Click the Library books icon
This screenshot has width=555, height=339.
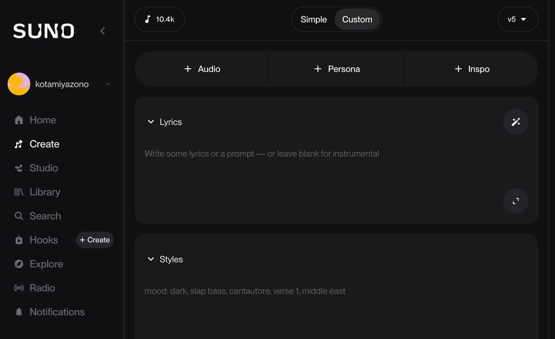tap(19, 192)
